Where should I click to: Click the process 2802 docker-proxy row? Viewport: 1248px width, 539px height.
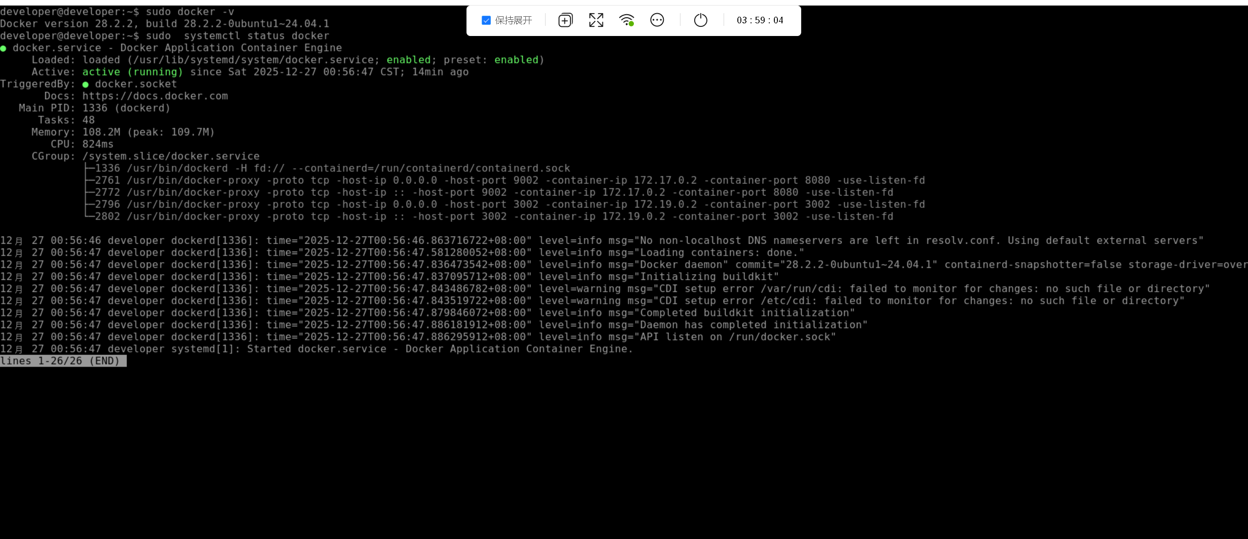[x=488, y=217]
